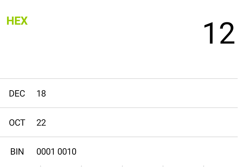Select the octal value 22
The width and height of the screenshot is (244, 167).
click(x=41, y=123)
